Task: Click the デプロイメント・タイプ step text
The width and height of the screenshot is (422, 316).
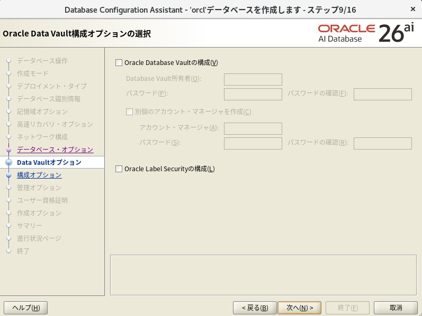Action: [52, 86]
